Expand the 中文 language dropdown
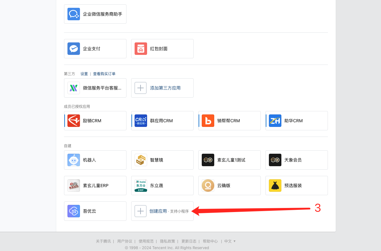 (x=230, y=241)
